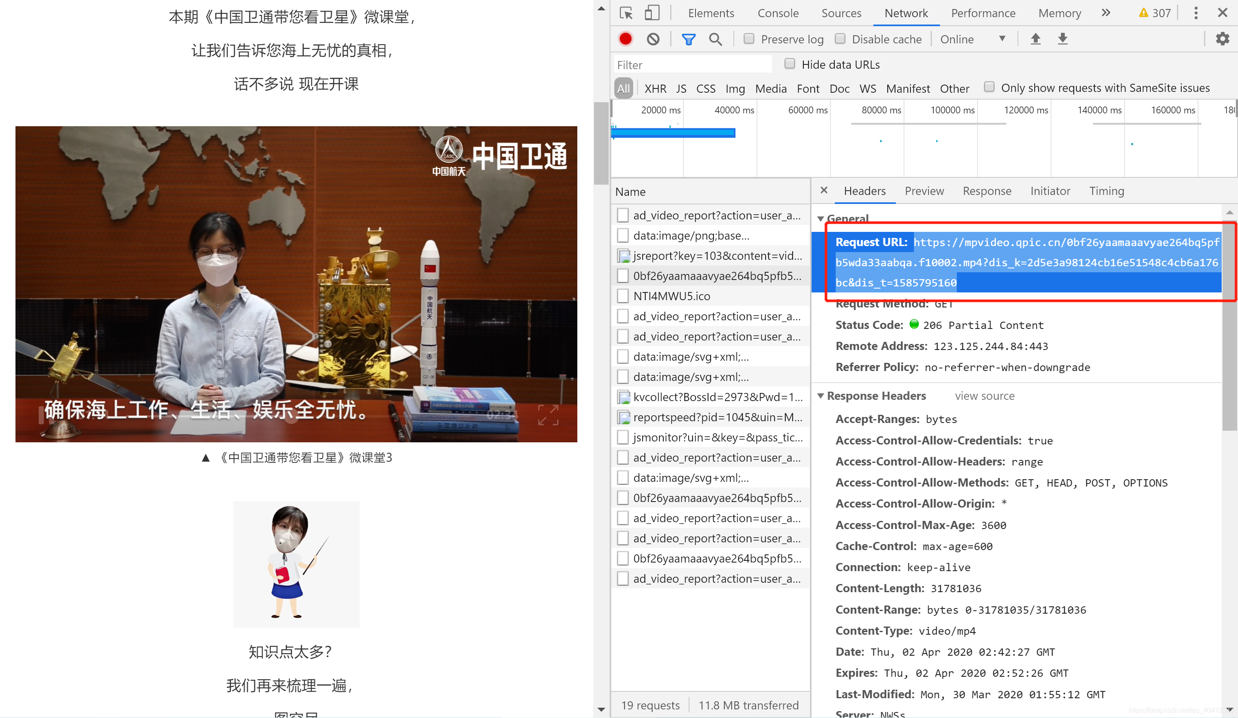Stop recording with the red record button
The height and width of the screenshot is (718, 1238).
pos(625,39)
